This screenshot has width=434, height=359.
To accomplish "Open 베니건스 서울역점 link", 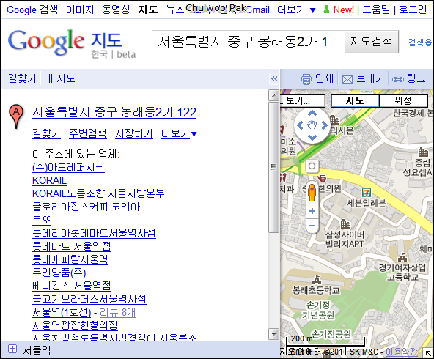I will pos(72,286).
